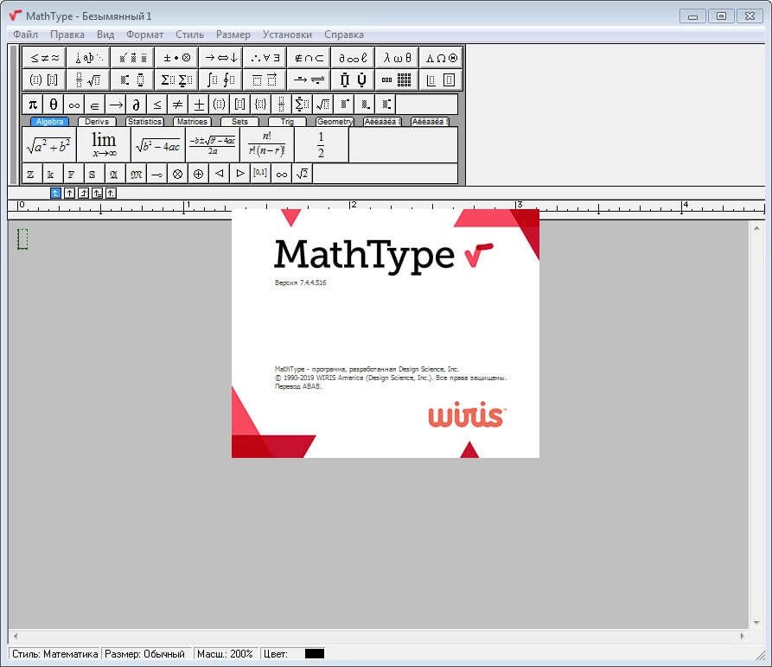
Task: Open the boxes templates palette
Action: pos(441,79)
